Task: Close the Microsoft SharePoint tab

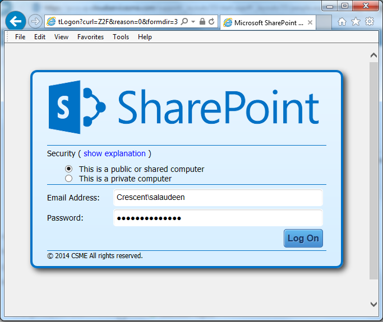Action: pos(310,22)
